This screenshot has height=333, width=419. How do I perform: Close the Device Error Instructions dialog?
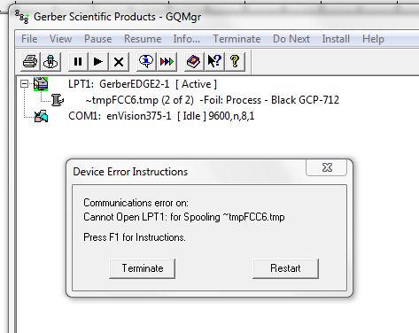click(327, 167)
